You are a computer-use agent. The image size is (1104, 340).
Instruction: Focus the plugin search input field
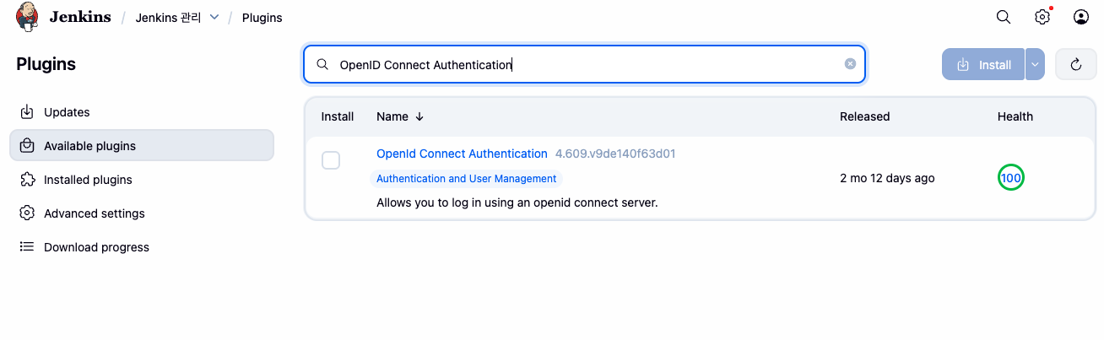(x=584, y=64)
